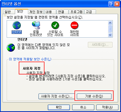This screenshot has width=121, height=112.
Task: Click the down arrow in zone list scrollbar
Action: pyautogui.click(x=110, y=35)
